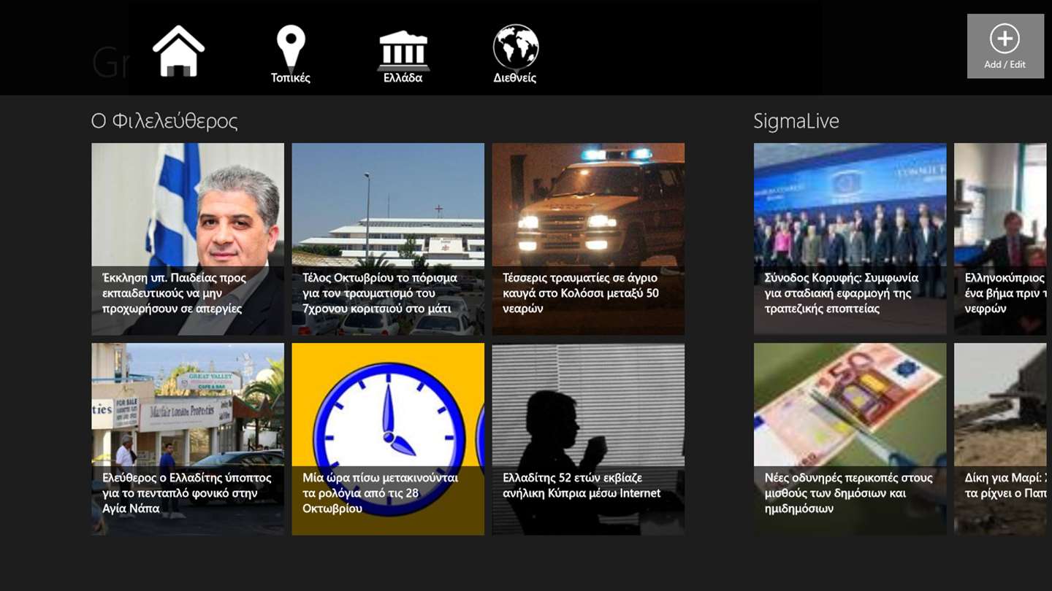
Task: Click the Add / Edit plus button
Action: pyautogui.click(x=1005, y=46)
